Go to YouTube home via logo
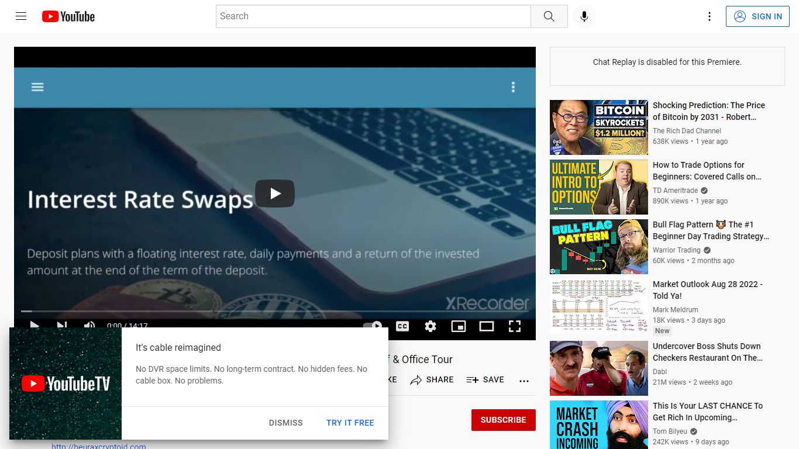The width and height of the screenshot is (799, 449). [68, 16]
